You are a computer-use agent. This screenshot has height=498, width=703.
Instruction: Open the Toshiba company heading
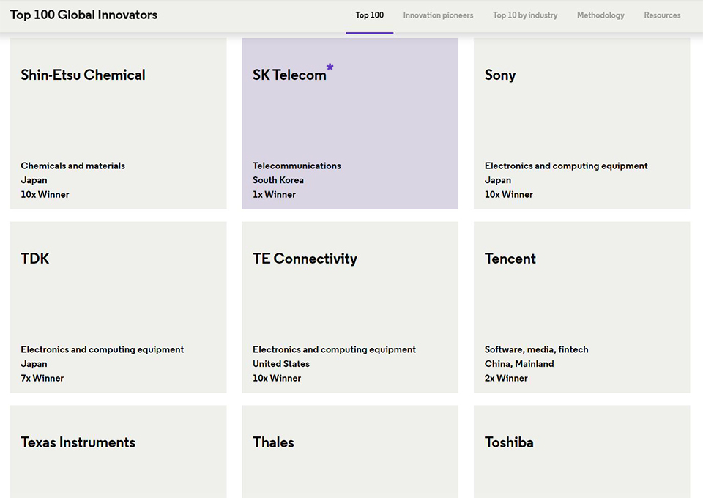pyautogui.click(x=509, y=442)
